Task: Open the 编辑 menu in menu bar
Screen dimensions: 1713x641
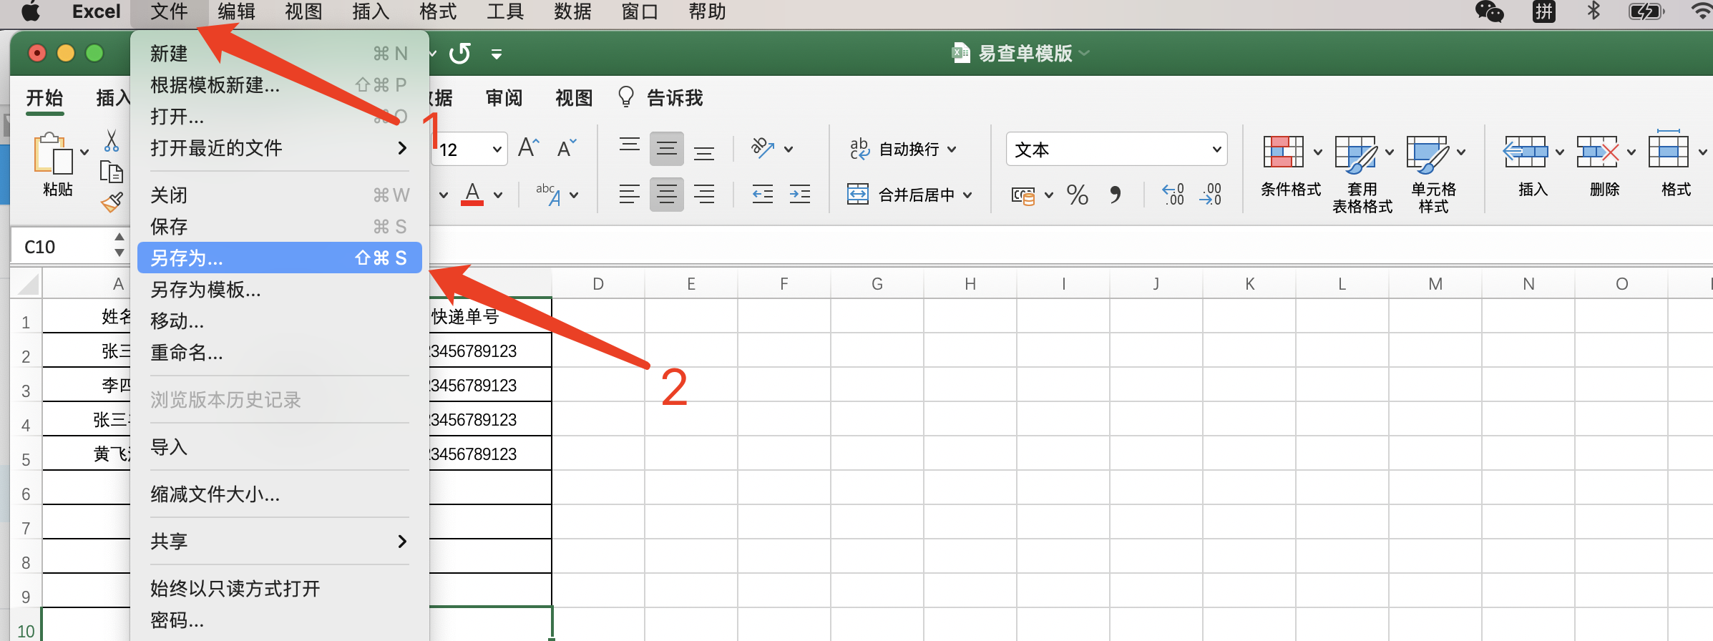Action: [x=236, y=12]
